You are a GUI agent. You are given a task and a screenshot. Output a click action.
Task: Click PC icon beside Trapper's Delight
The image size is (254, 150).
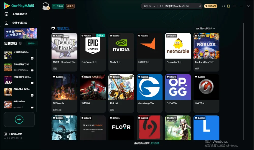point(32,83)
